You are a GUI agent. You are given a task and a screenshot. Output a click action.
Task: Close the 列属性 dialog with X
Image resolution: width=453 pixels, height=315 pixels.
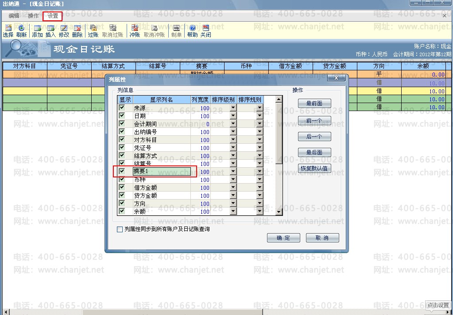[x=336, y=78]
